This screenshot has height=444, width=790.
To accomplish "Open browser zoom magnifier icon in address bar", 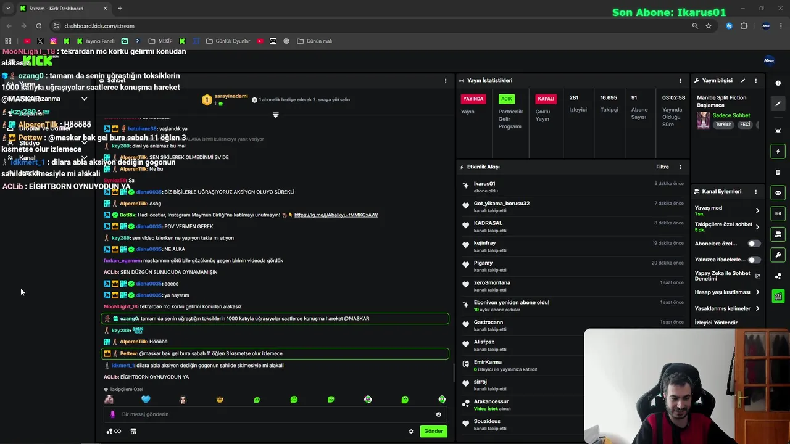I will [695, 26].
